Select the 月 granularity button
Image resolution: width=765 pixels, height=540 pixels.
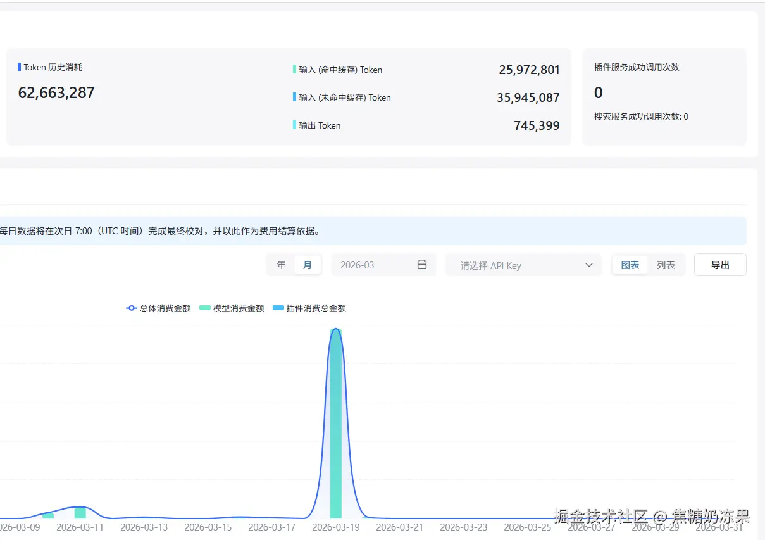[x=308, y=265]
